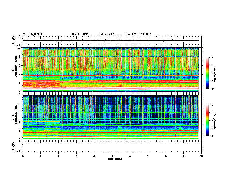The width and height of the screenshot is (227, 175).
Task: Click the 'ch.3(V)' axis label at bottom
Action: pyautogui.click(x=14, y=147)
